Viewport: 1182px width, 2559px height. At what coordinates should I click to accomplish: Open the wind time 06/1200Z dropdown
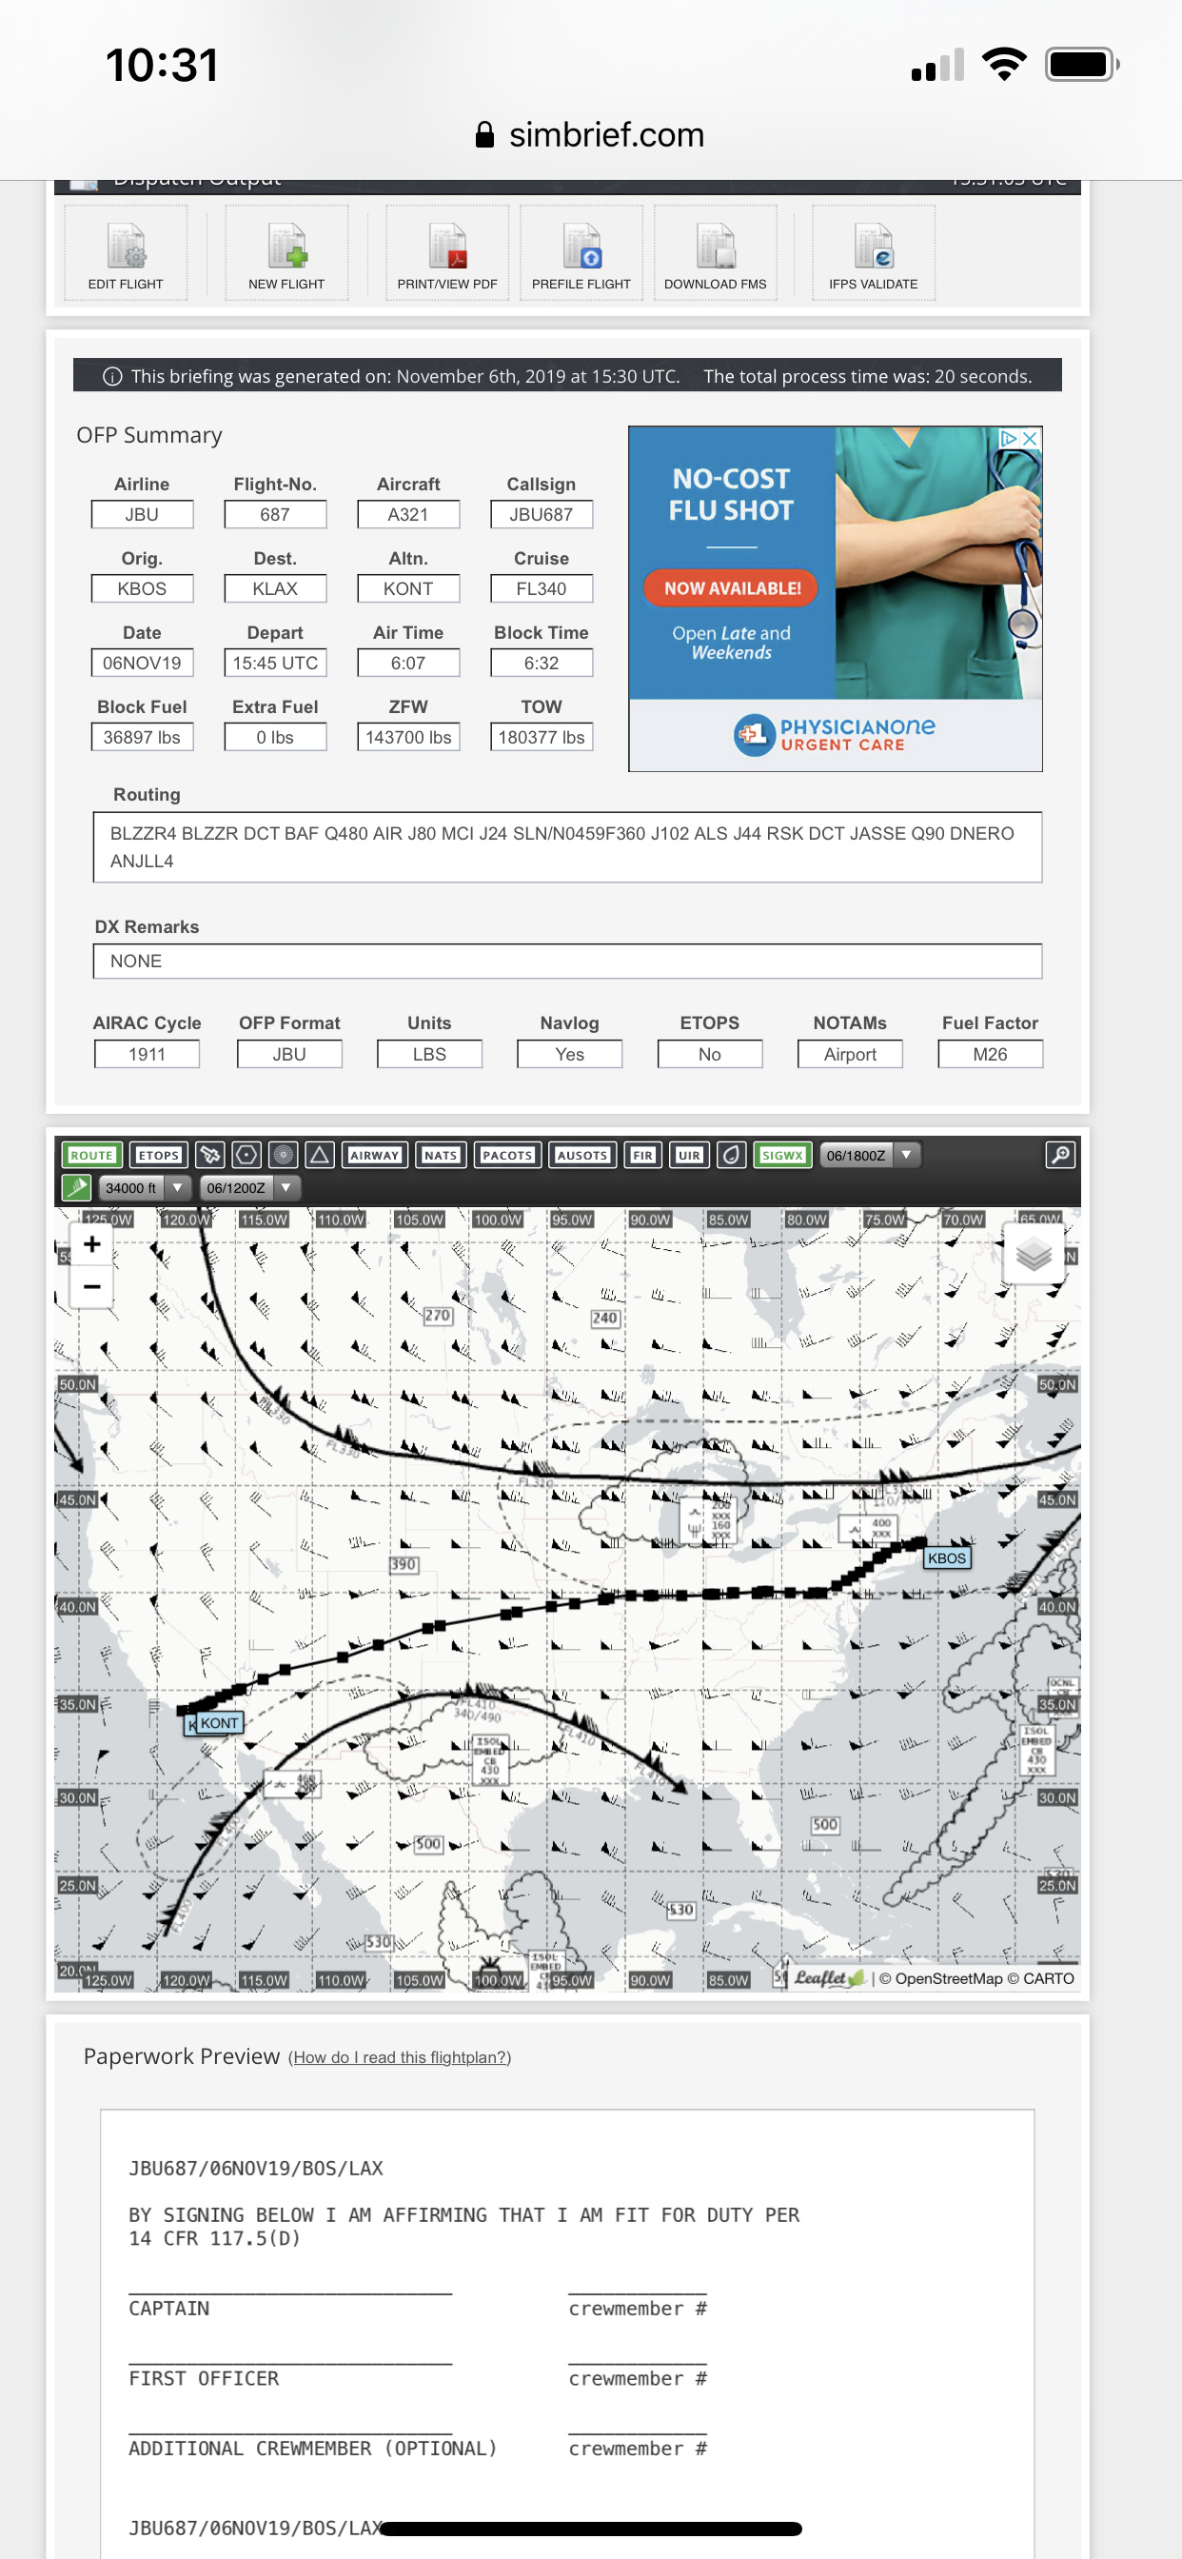tap(249, 1187)
